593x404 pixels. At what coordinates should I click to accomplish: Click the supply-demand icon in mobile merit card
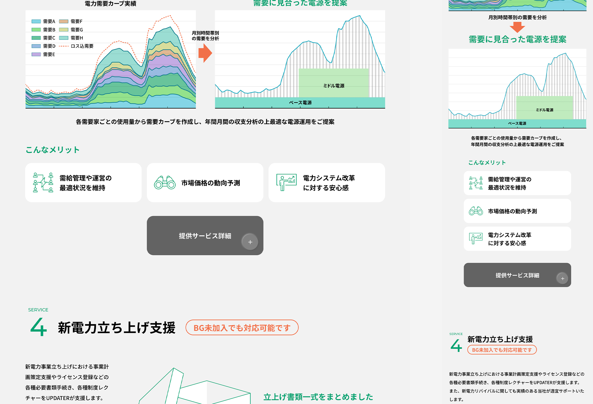pyautogui.click(x=476, y=183)
